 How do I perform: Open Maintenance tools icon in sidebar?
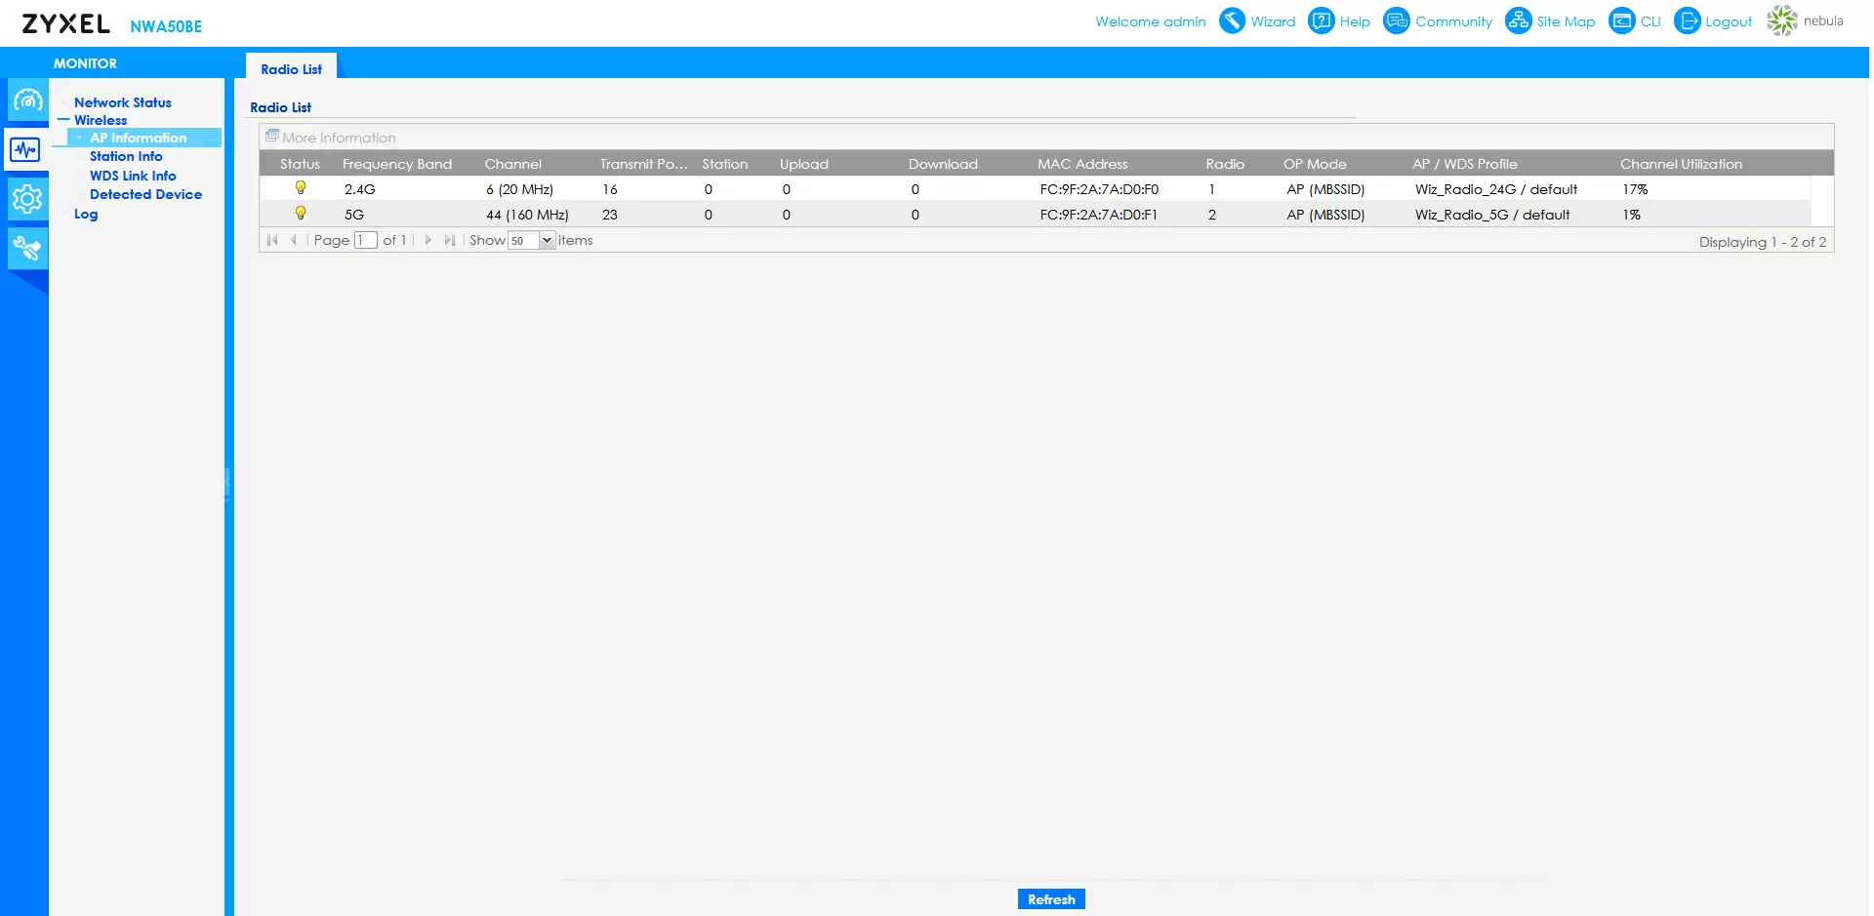(26, 250)
